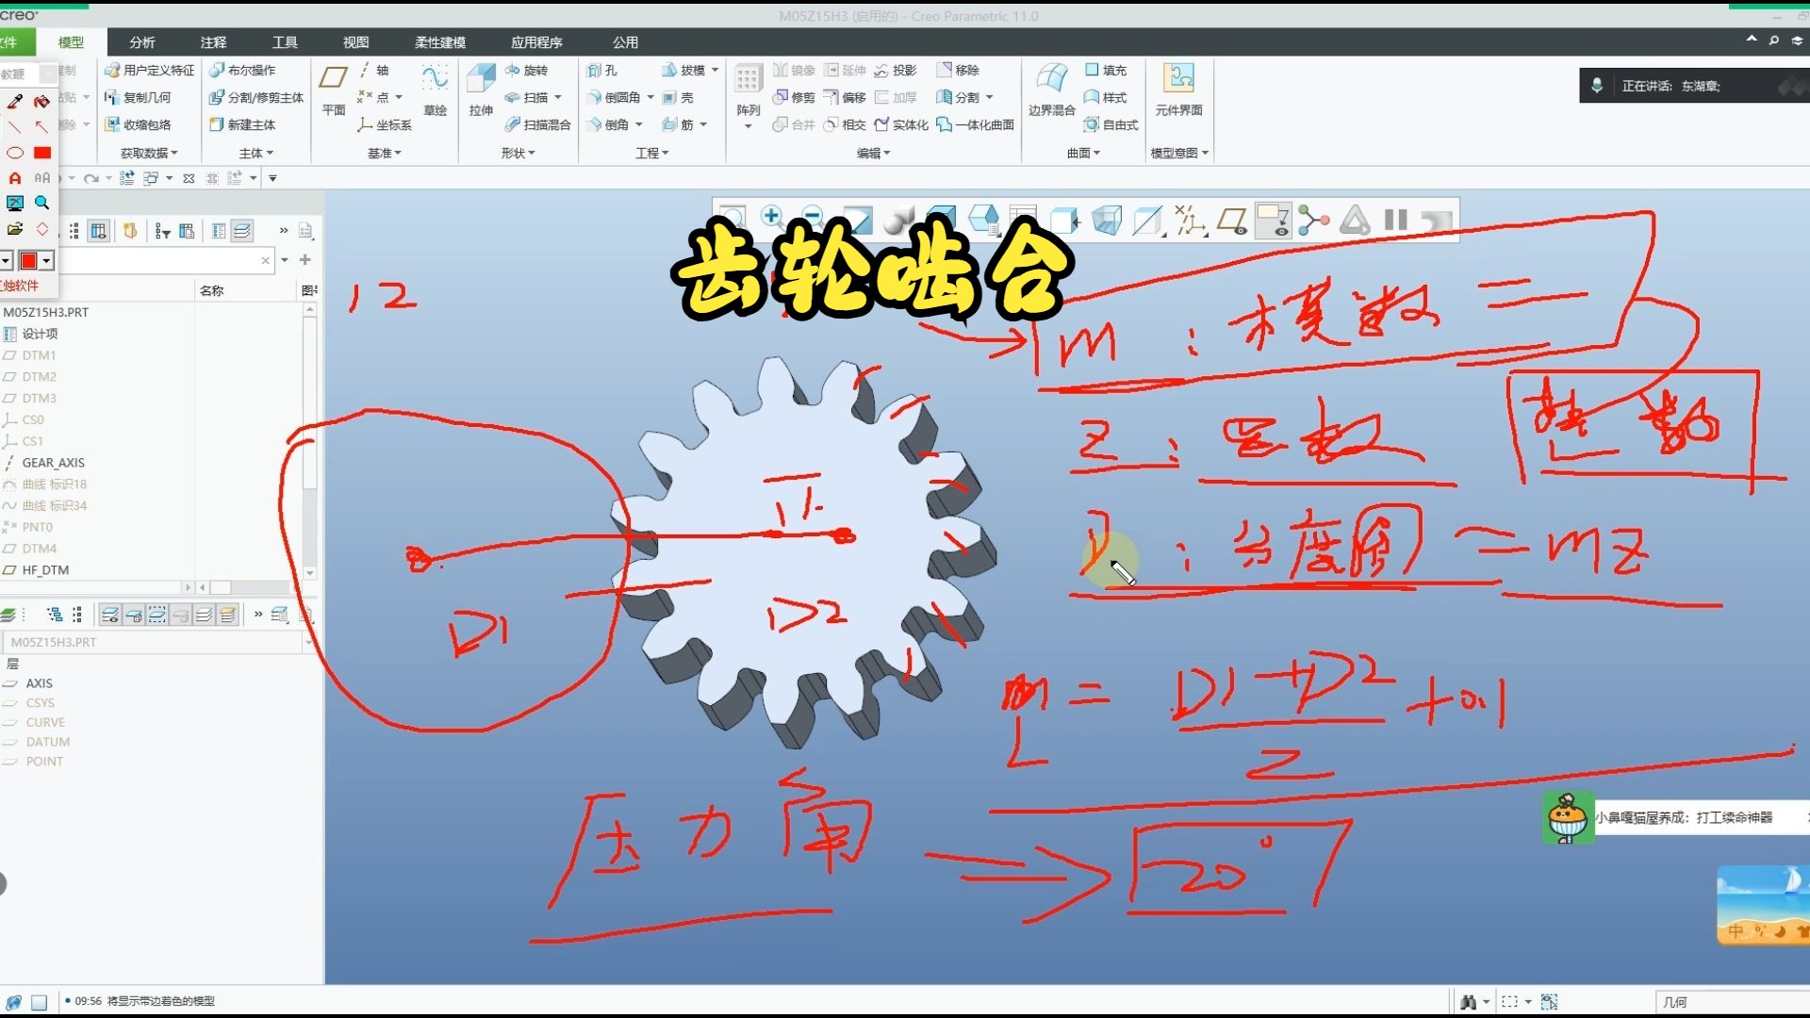Viewport: 1810px width, 1018px height.
Task: Toggle the Pause icon in graphics toolbar
Action: 1395,220
